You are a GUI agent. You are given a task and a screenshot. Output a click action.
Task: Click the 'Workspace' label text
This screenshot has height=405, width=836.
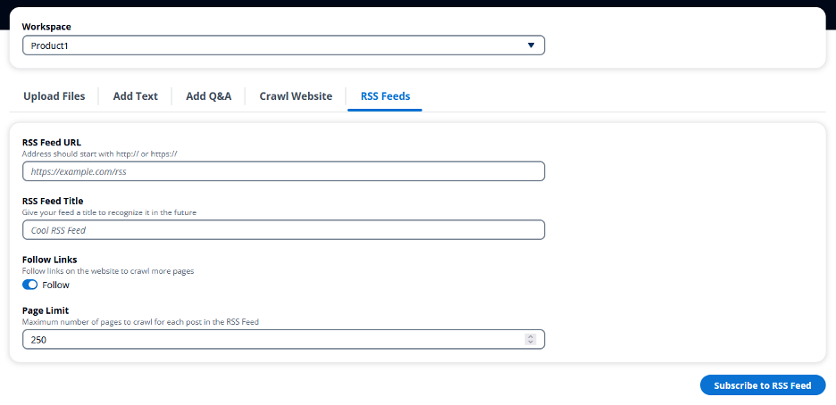point(46,27)
